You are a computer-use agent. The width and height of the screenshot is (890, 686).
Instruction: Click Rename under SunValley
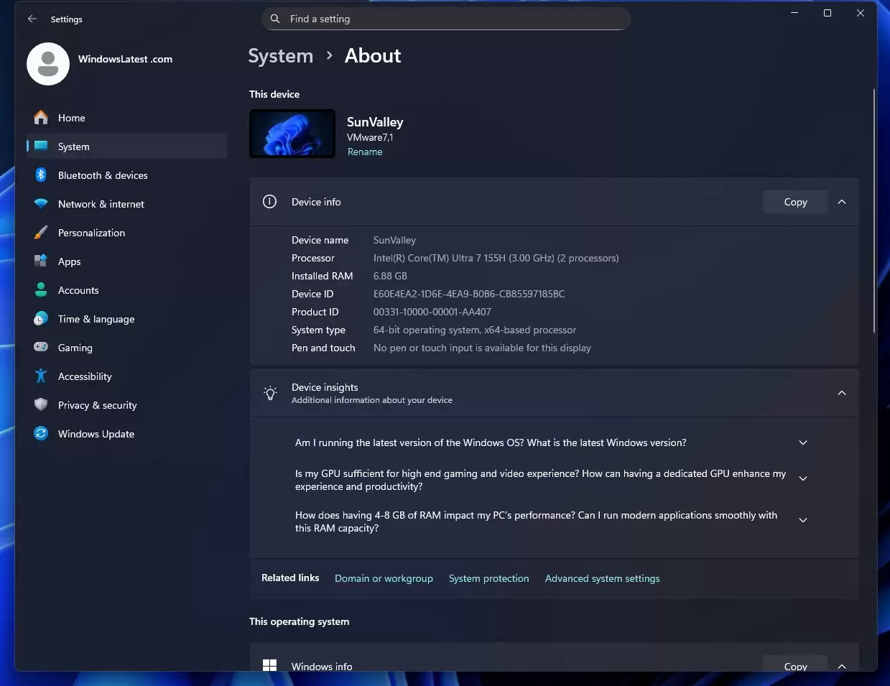pyautogui.click(x=365, y=152)
